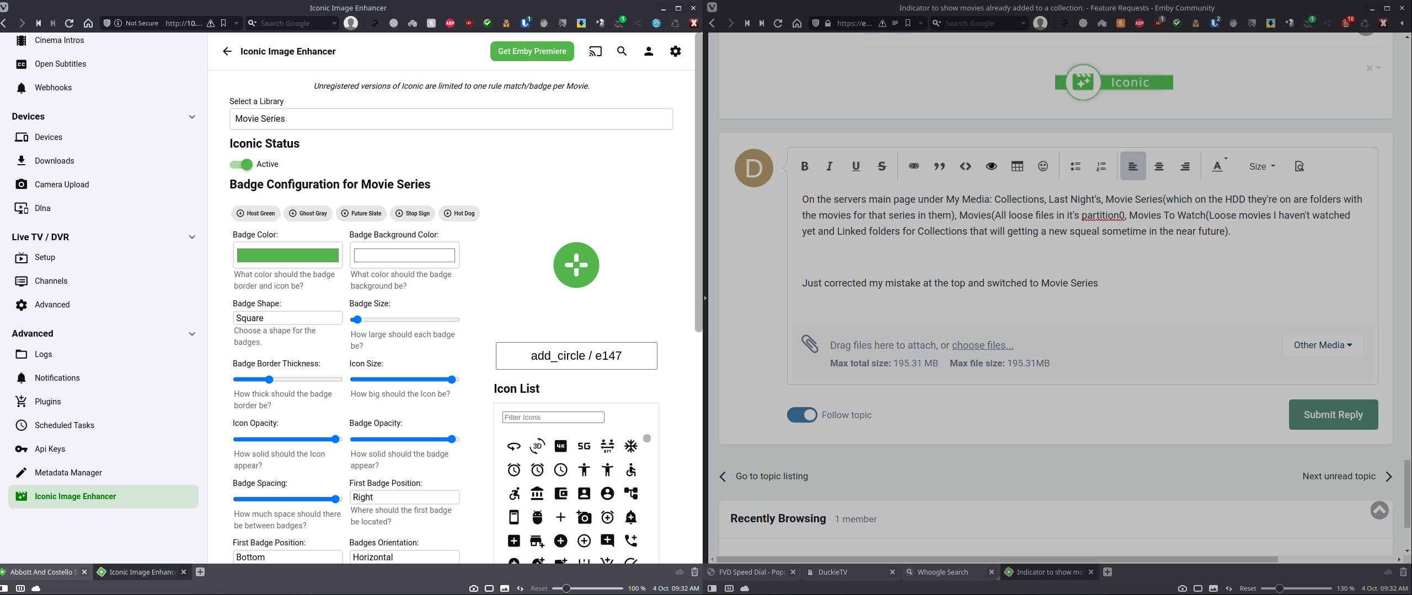The image size is (1412, 595).
Task: Click the choose files link
Action: click(982, 345)
